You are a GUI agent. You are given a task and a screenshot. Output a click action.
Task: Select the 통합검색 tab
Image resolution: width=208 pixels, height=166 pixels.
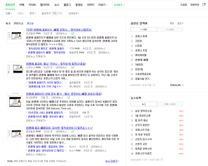coord(10,5)
